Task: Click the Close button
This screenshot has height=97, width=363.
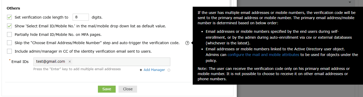Action: 128,89
